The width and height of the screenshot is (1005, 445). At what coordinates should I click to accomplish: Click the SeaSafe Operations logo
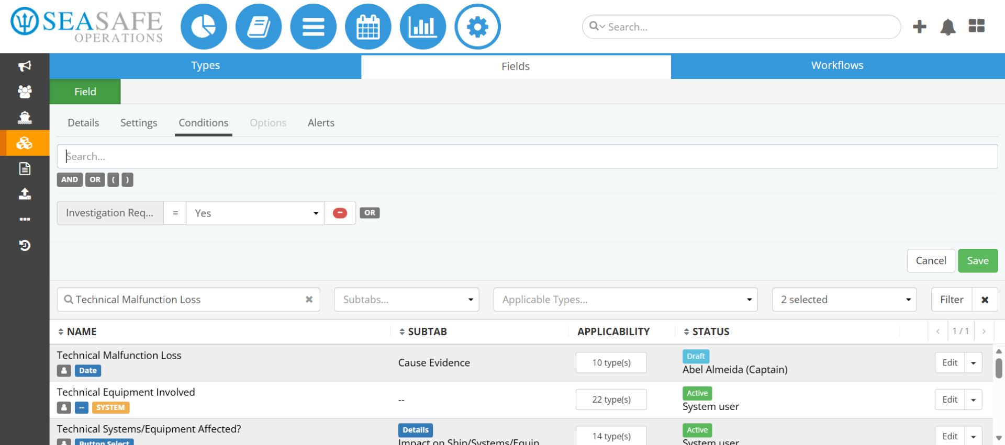pos(87,25)
